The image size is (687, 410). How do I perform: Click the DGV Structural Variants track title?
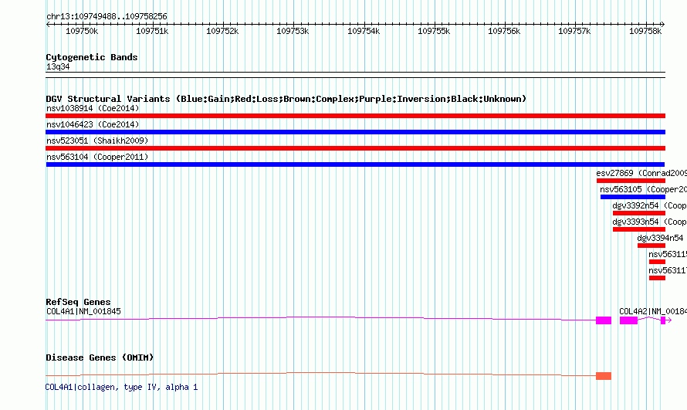pyautogui.click(x=286, y=99)
